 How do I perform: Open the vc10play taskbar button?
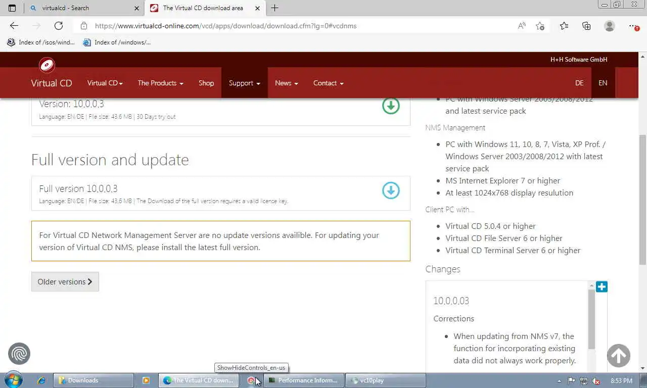click(x=386, y=380)
